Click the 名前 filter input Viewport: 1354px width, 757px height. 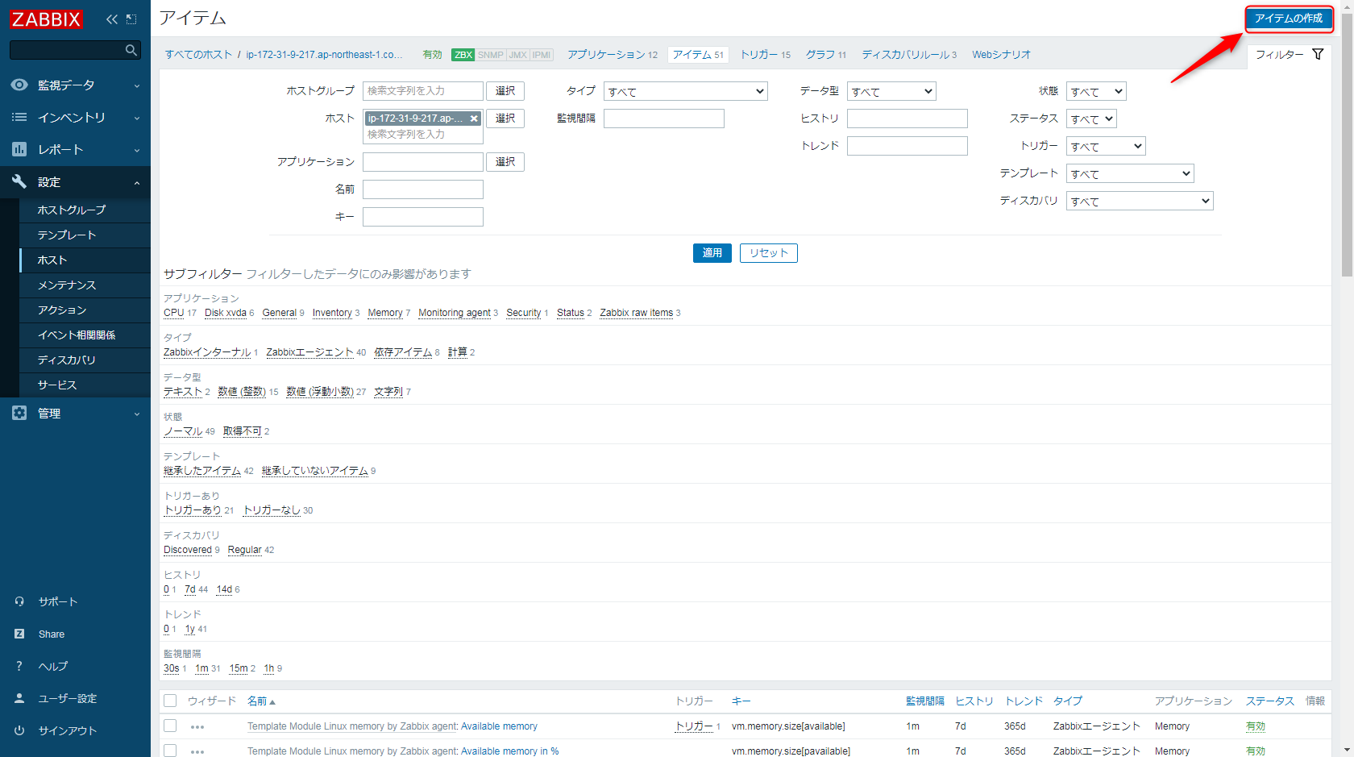(x=423, y=189)
